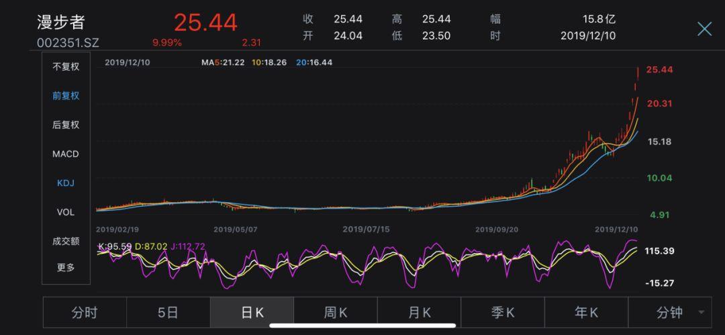The image size is (725, 335).
Task: Click the large price 25.44 in header
Action: coord(206,22)
